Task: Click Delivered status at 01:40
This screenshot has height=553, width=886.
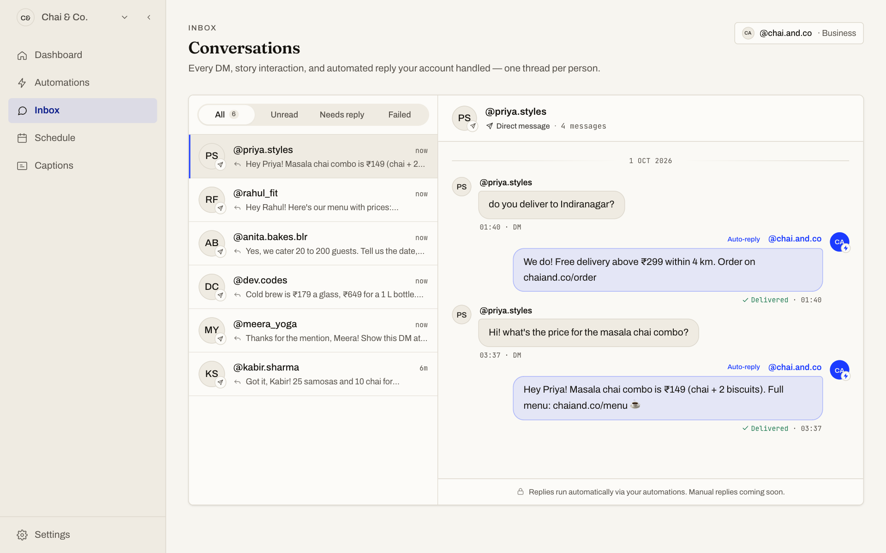Action: [x=765, y=300]
